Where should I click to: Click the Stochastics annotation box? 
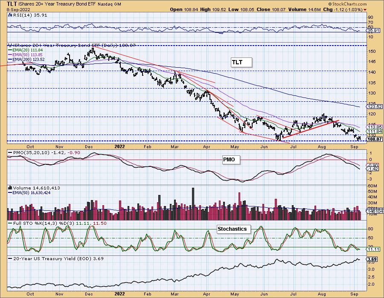click(x=234, y=229)
